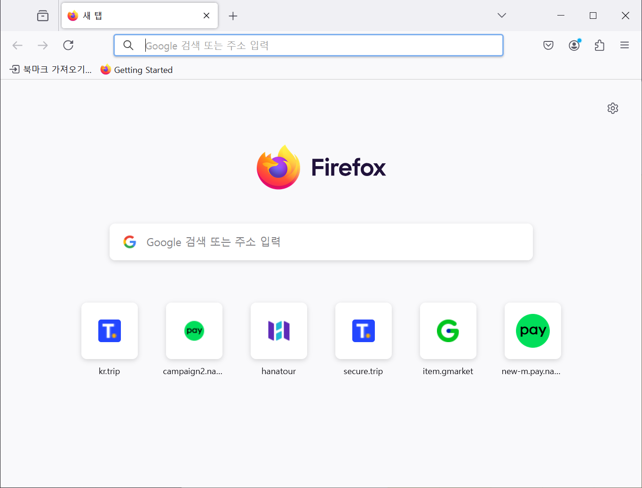Open the extensions puzzle icon
This screenshot has width=642, height=488.
(x=600, y=45)
